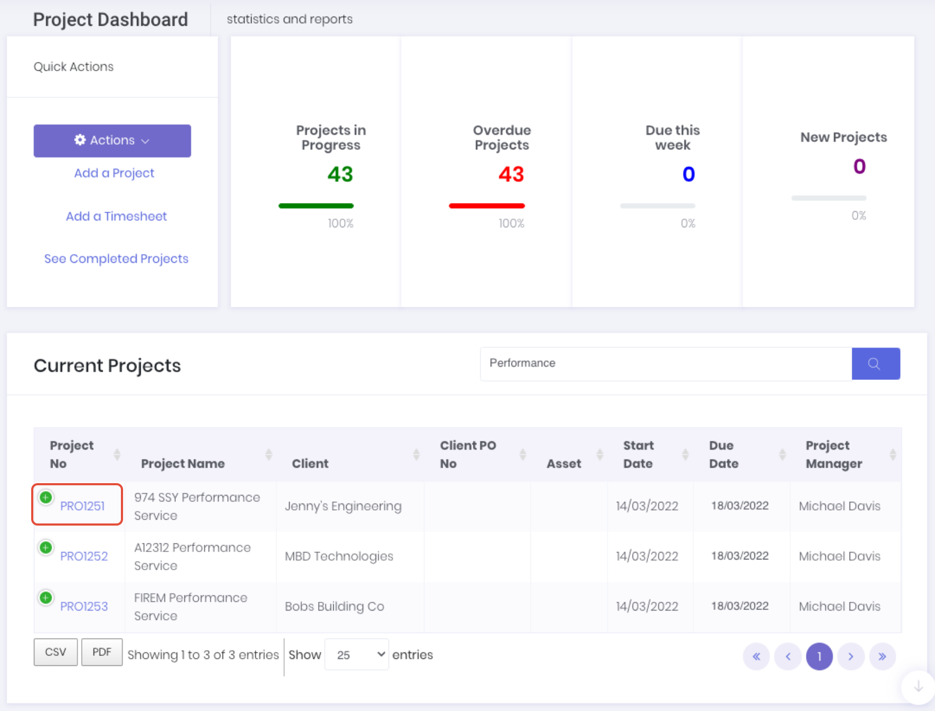Click the Add a Project link

coord(114,173)
